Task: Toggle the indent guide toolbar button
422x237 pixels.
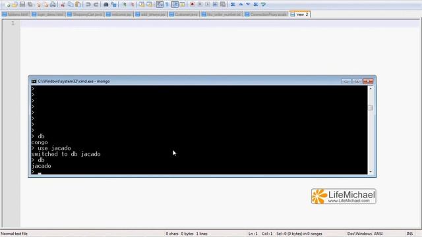Action: coord(175,5)
